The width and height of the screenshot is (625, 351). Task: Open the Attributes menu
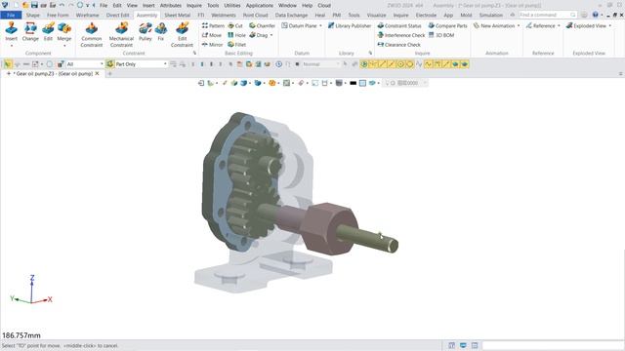click(x=171, y=5)
